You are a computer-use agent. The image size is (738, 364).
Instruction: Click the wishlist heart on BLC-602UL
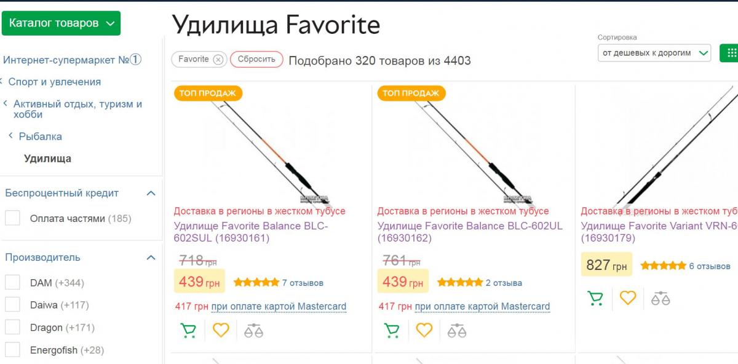[x=425, y=330]
